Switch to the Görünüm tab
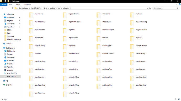The width and height of the screenshot is (181, 101). click(27, 4)
